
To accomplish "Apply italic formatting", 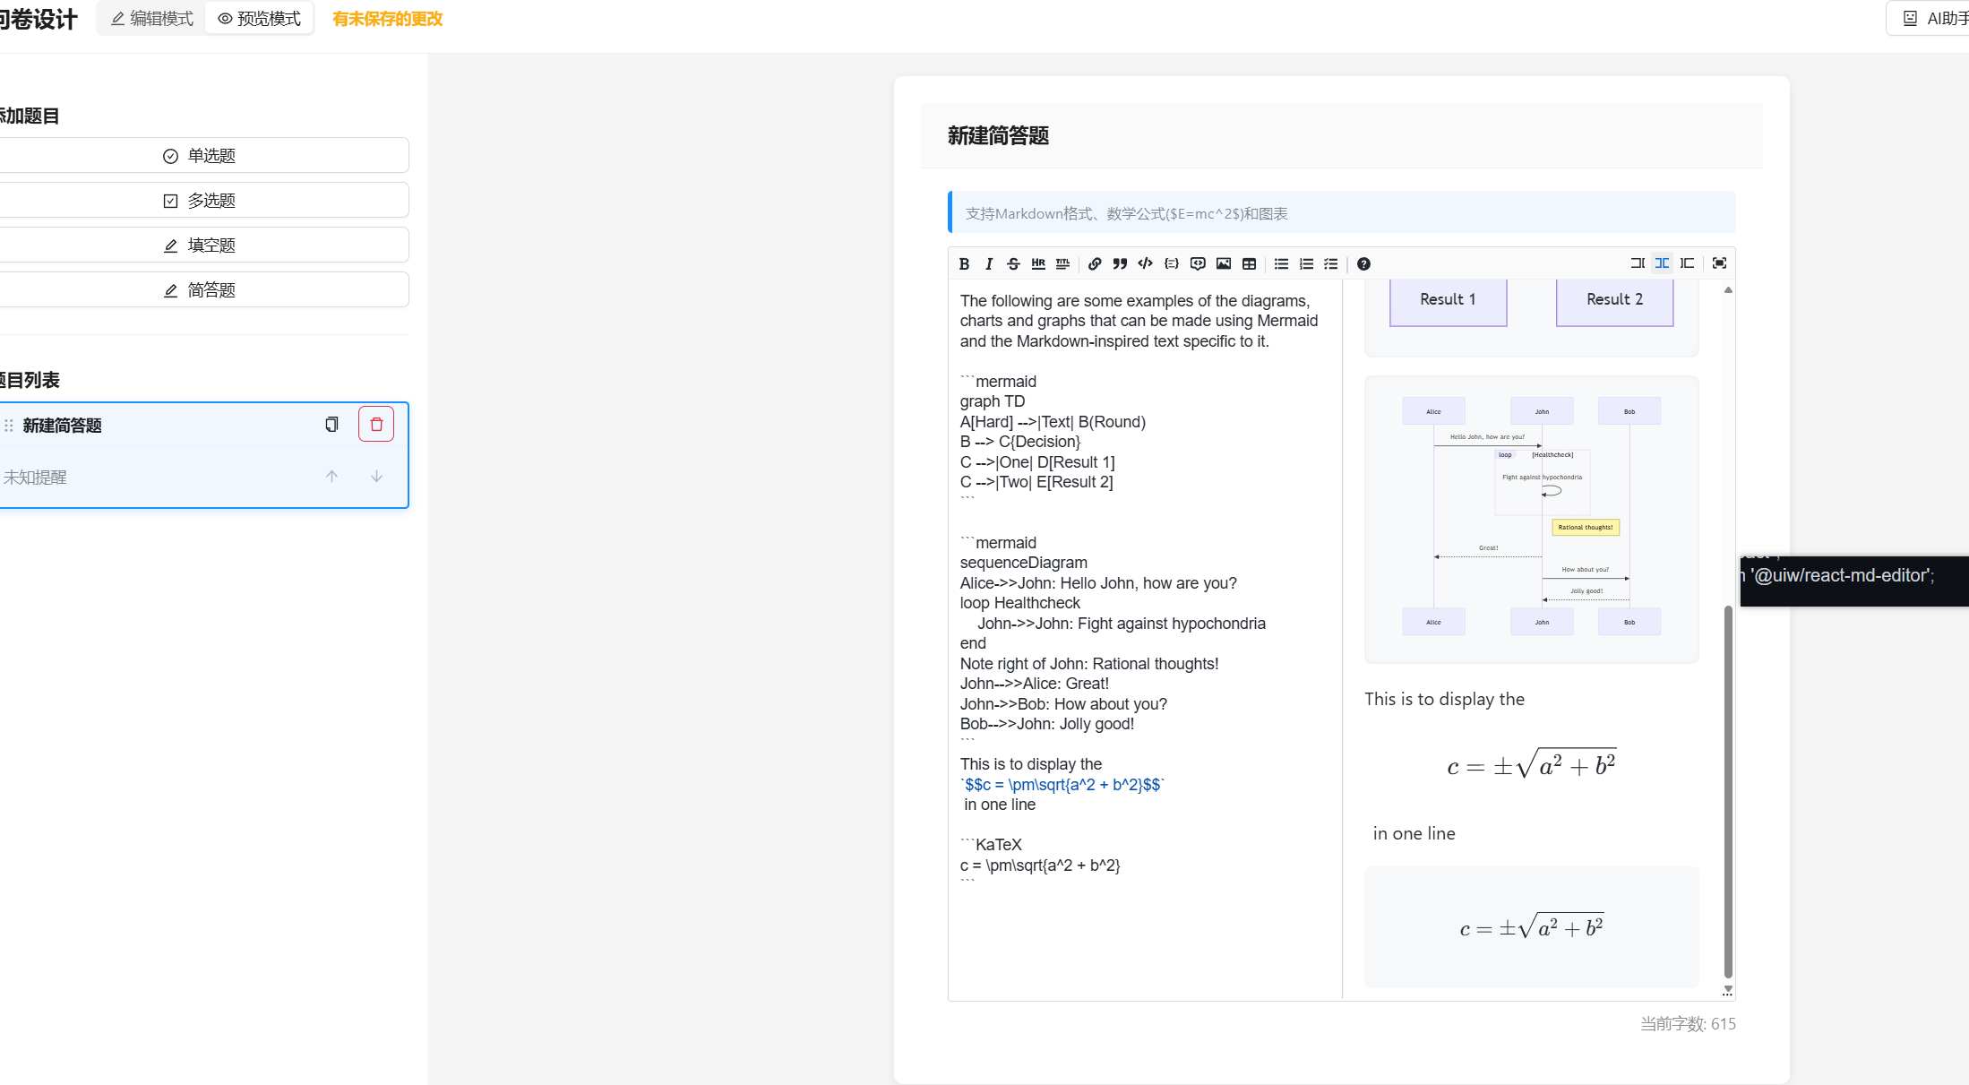I will click(989, 263).
